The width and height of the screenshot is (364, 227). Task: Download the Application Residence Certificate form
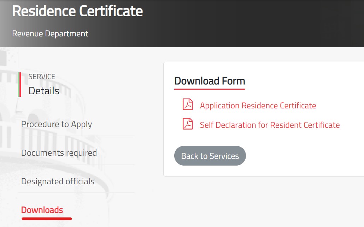point(258,105)
